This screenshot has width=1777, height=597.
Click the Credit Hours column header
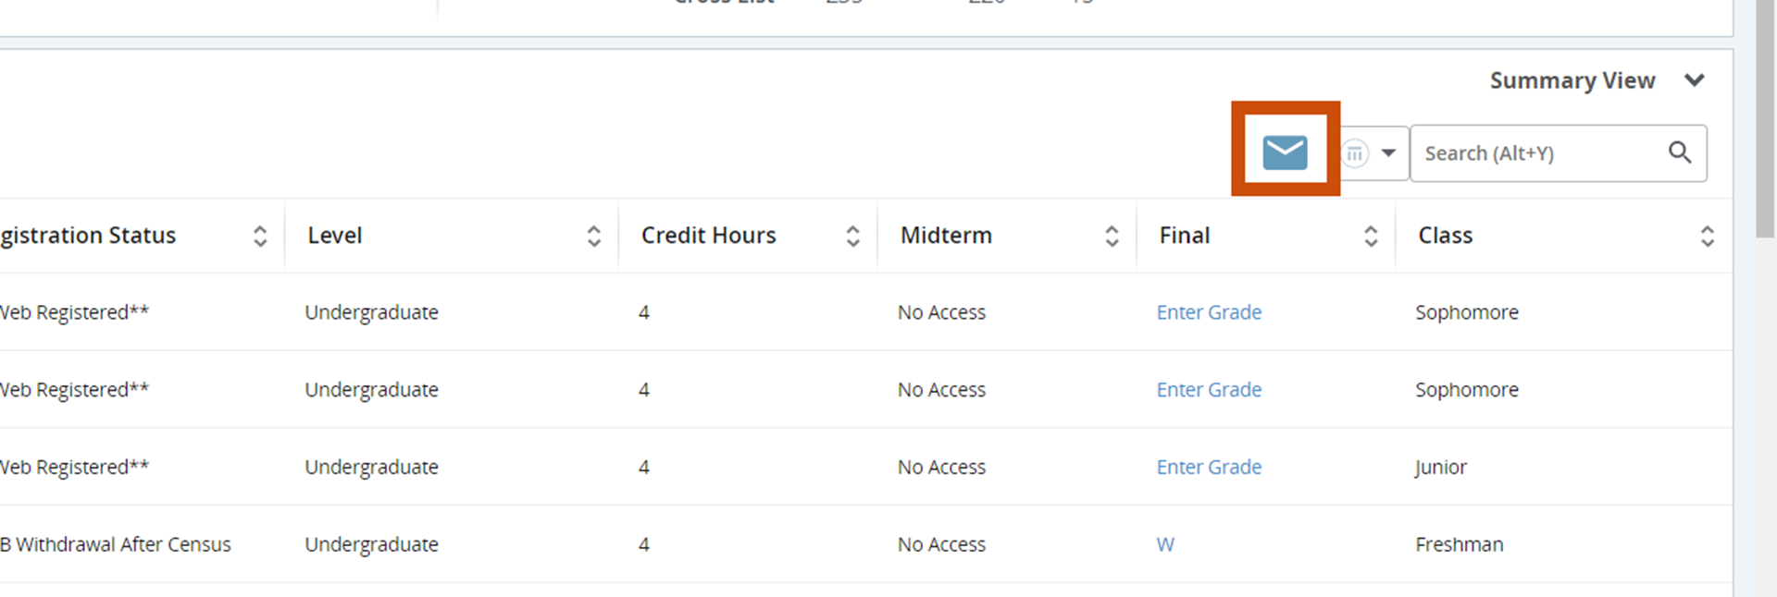tap(708, 236)
